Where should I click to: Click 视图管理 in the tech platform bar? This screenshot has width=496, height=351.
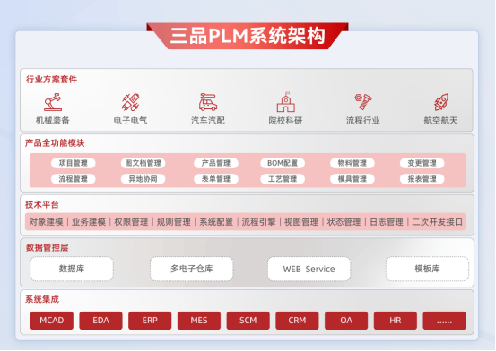tap(301, 222)
